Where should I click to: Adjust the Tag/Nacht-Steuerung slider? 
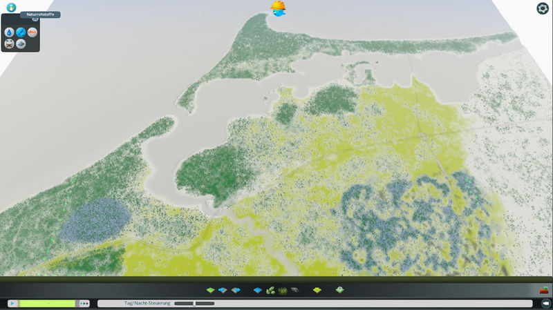194,303
